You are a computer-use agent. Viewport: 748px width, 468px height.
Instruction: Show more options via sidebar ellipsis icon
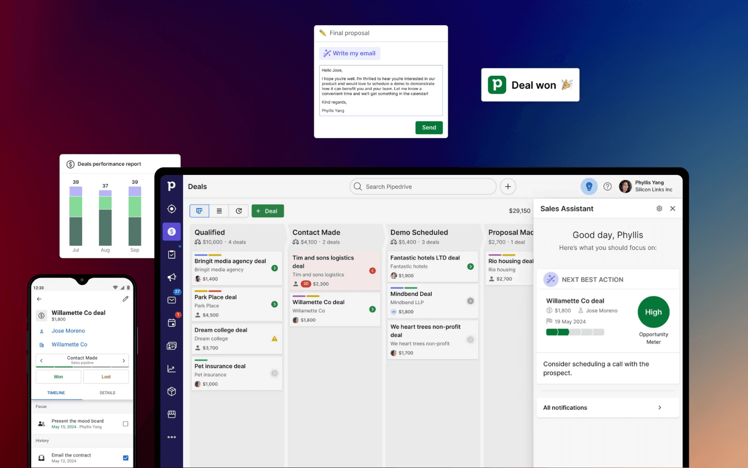[x=171, y=437]
